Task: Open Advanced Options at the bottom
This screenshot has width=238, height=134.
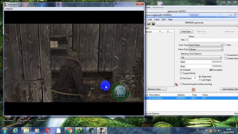Action: tap(152, 114)
